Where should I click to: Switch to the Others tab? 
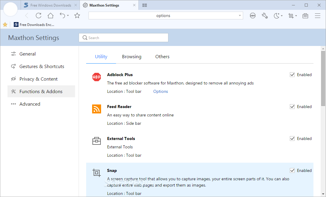162,57
